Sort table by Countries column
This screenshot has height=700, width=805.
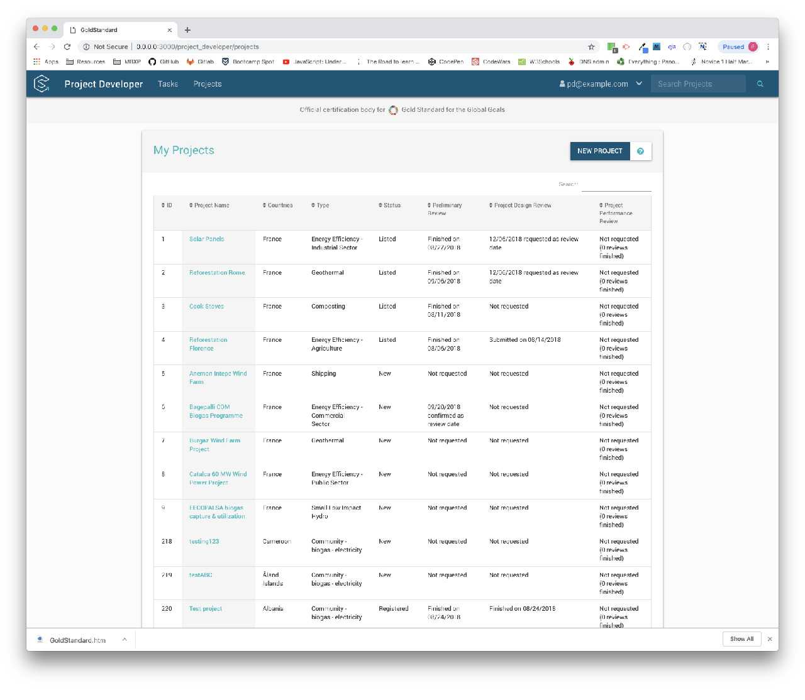[x=277, y=205]
